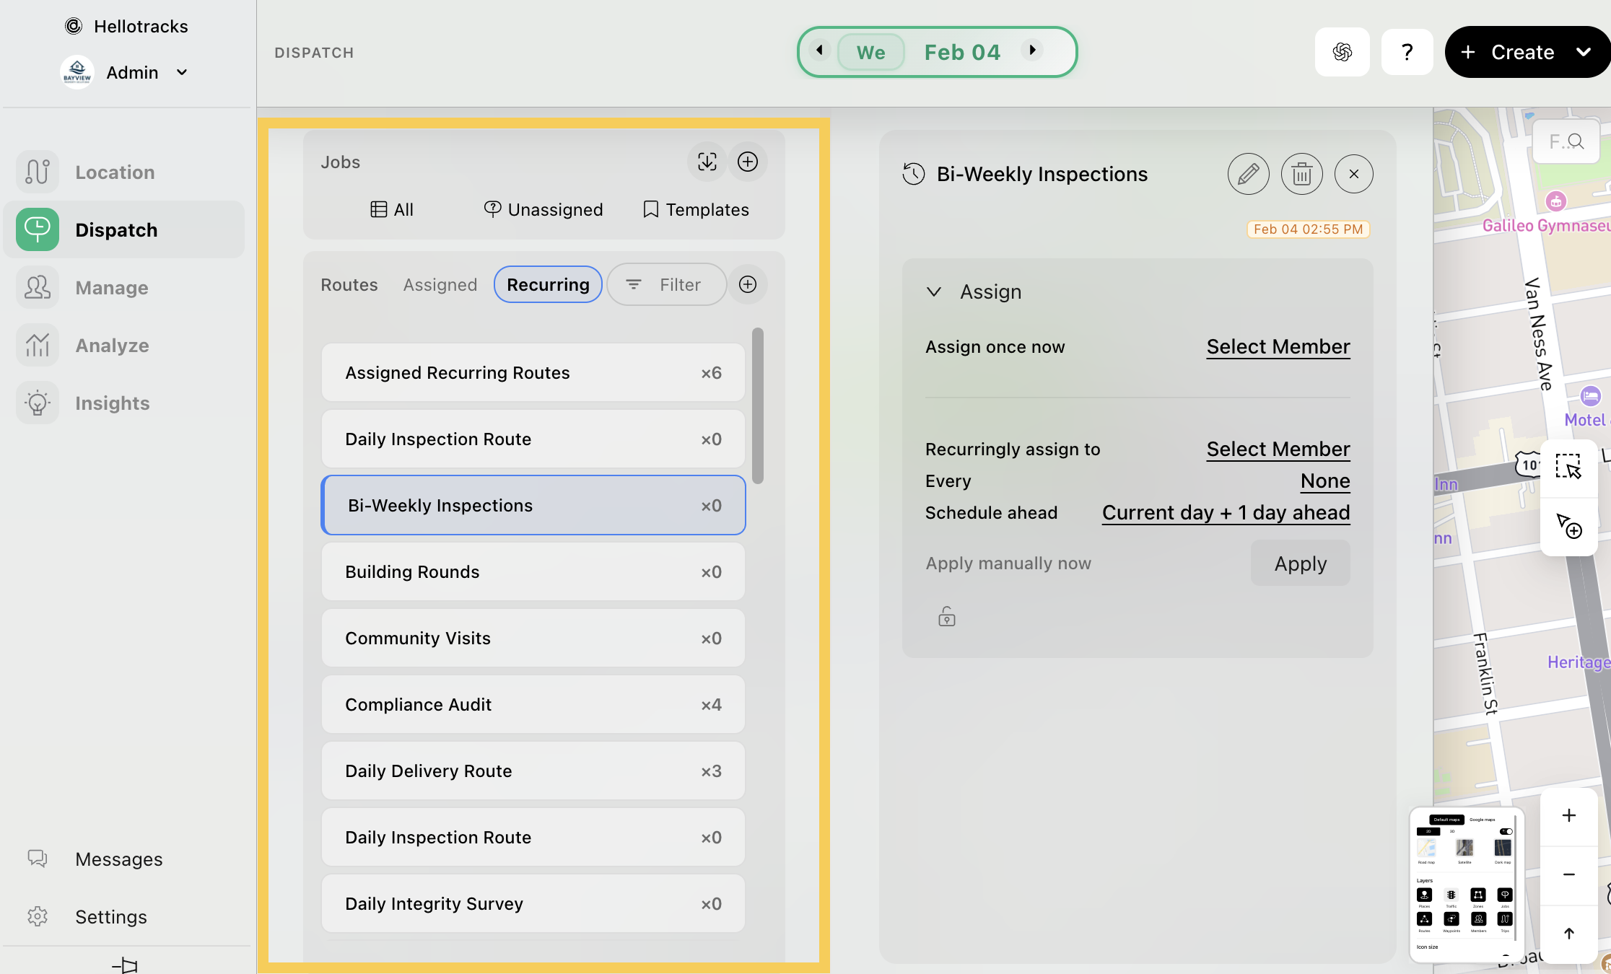1611x974 pixels.
Task: Click the unlock padlock icon
Action: (946, 617)
